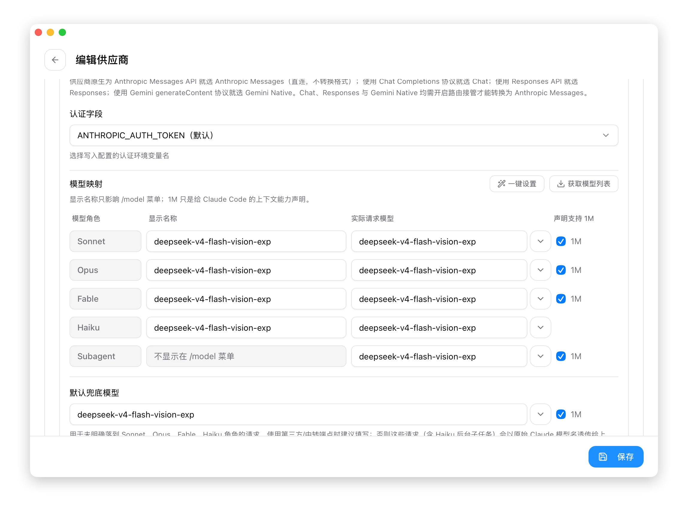Click the Haiku 显示名称 input field
688x513 pixels.
click(x=246, y=328)
